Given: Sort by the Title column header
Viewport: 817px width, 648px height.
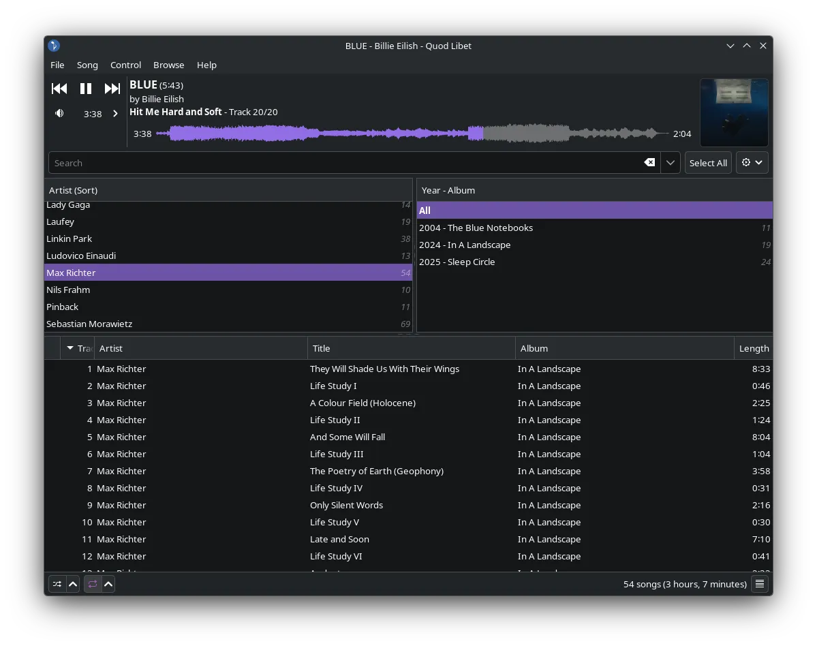Looking at the screenshot, I should [x=411, y=348].
